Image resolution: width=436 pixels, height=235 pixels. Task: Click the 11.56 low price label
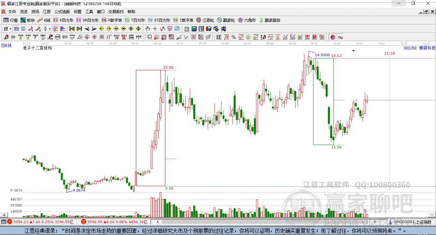point(336,147)
